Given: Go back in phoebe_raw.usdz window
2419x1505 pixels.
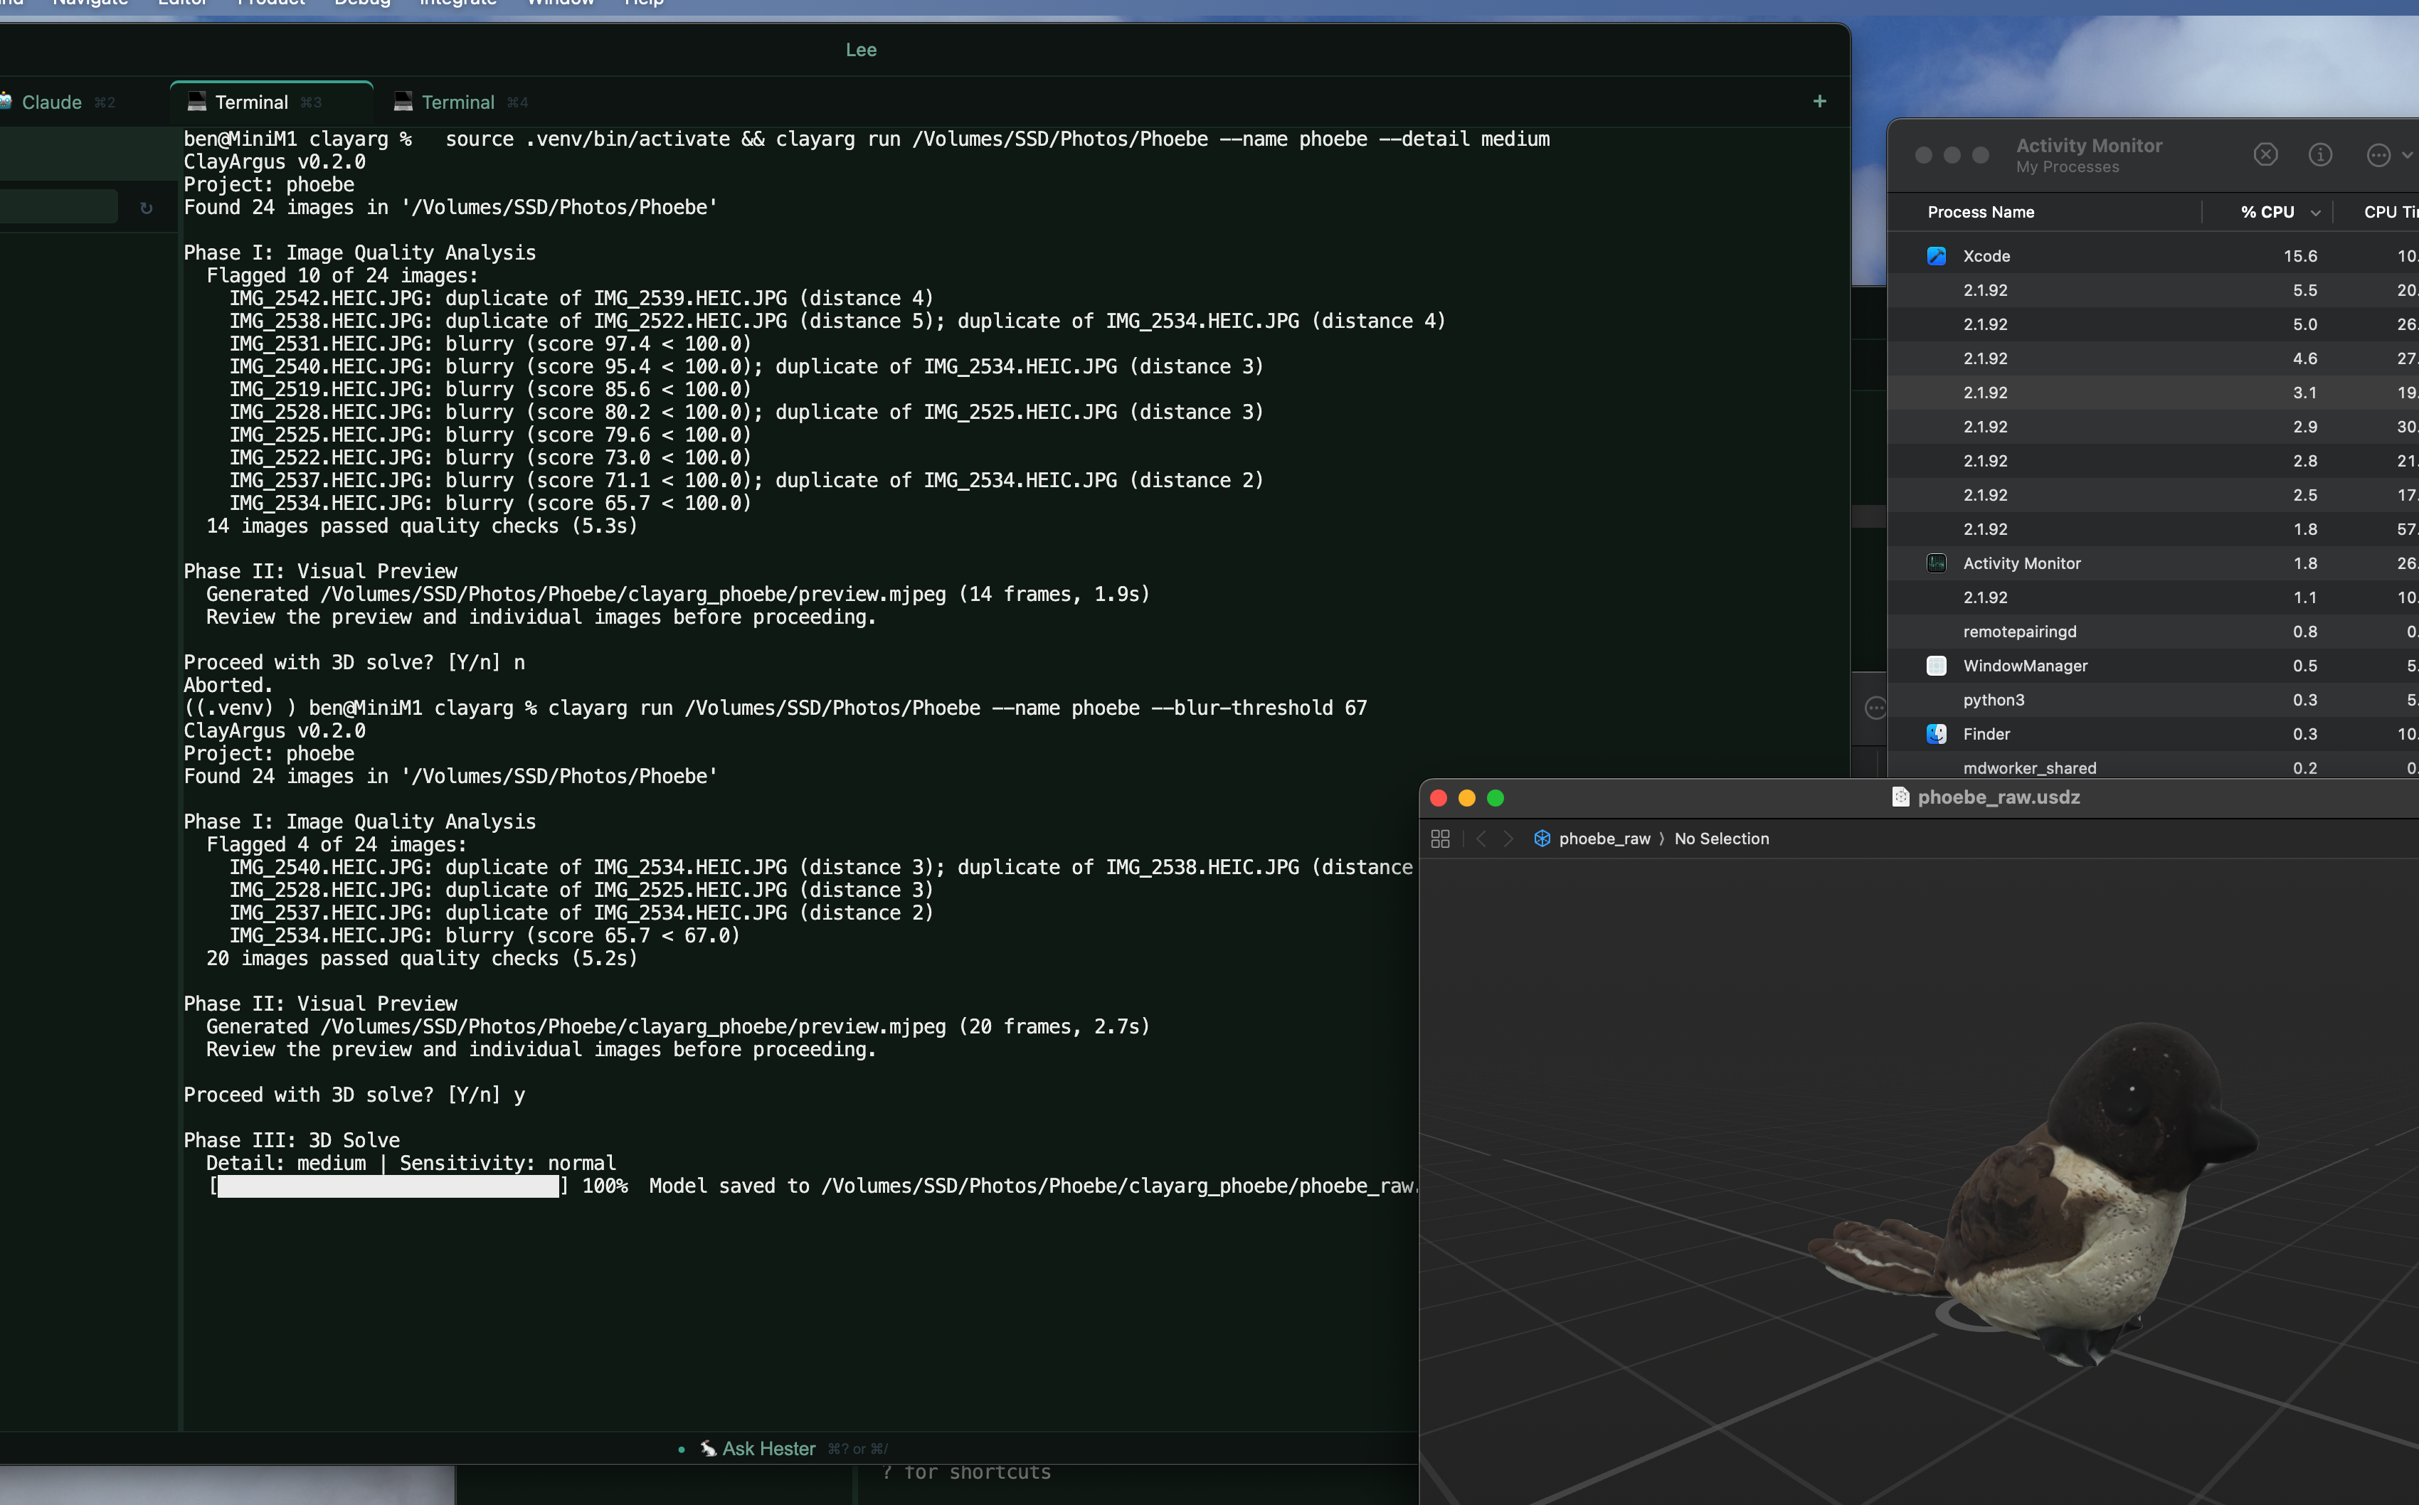Looking at the screenshot, I should (x=1481, y=838).
